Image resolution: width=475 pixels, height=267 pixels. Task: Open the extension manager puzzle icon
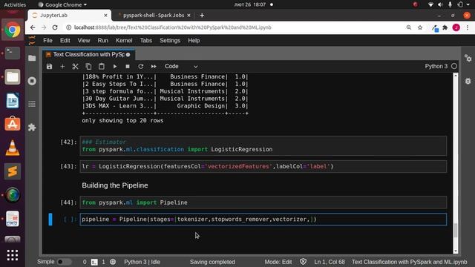point(32,127)
